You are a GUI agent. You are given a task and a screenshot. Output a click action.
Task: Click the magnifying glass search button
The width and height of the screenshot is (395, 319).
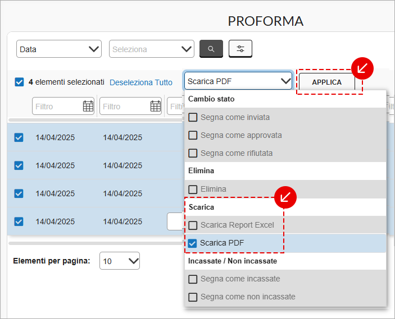[x=211, y=49]
